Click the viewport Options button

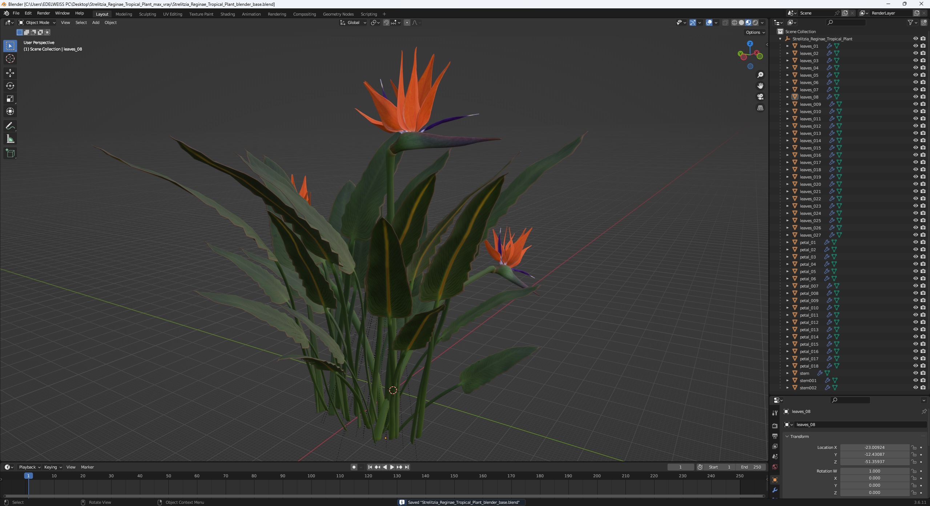[755, 32]
